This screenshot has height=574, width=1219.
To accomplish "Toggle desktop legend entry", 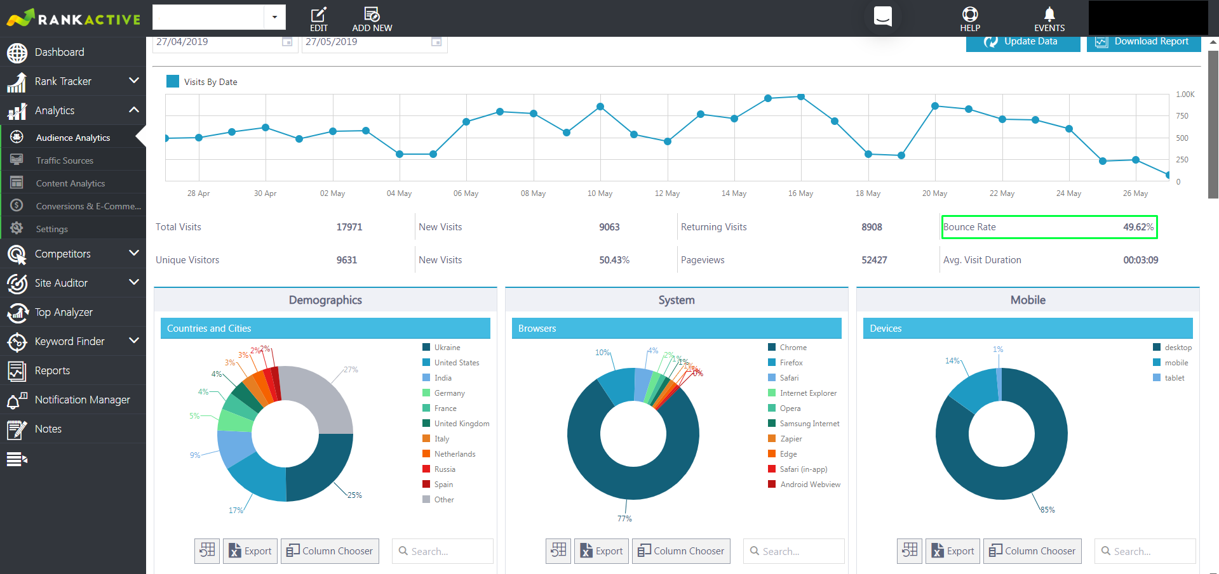I will tap(1172, 348).
